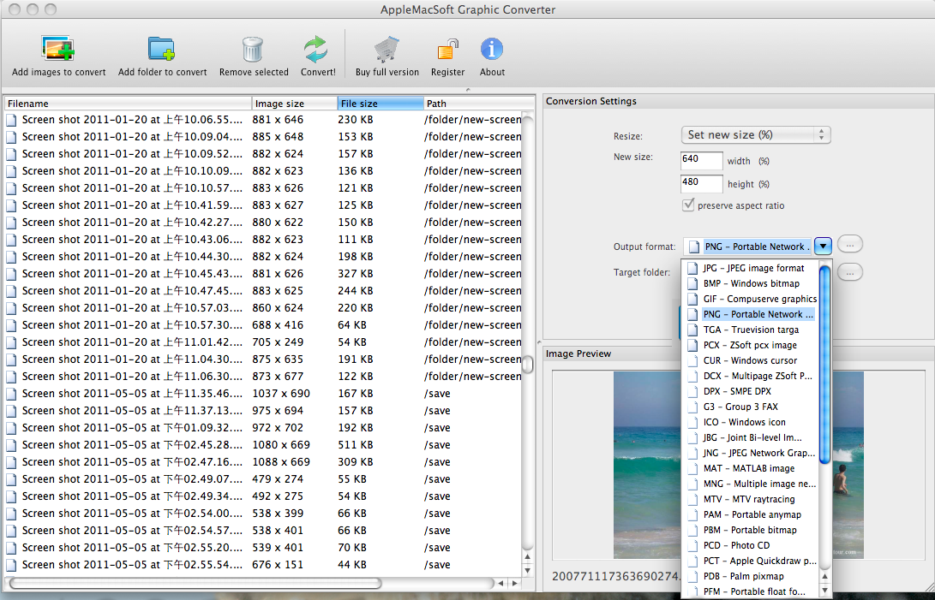
Task: Choose ICO - Windows icon format
Action: coord(750,423)
